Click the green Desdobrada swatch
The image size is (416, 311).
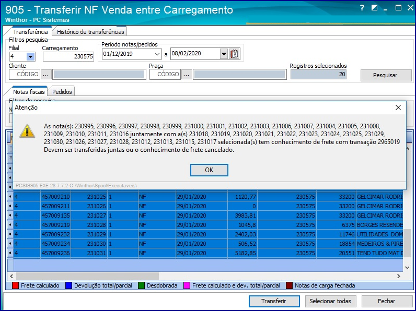[x=142, y=285]
